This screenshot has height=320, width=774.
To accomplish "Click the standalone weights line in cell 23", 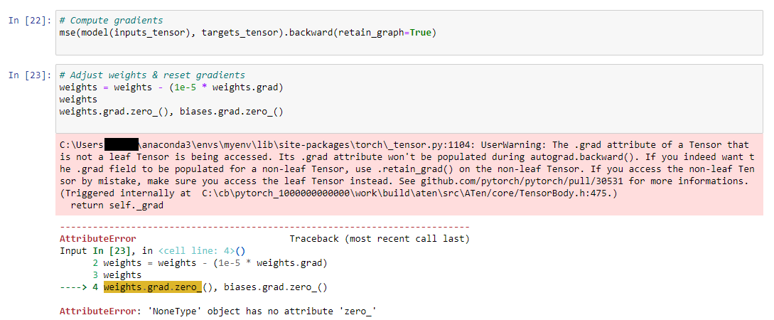I will tap(78, 100).
